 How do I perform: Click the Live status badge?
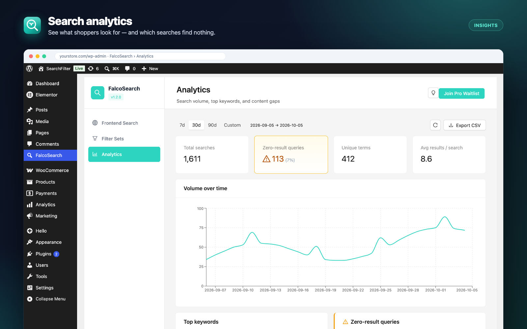click(x=79, y=68)
